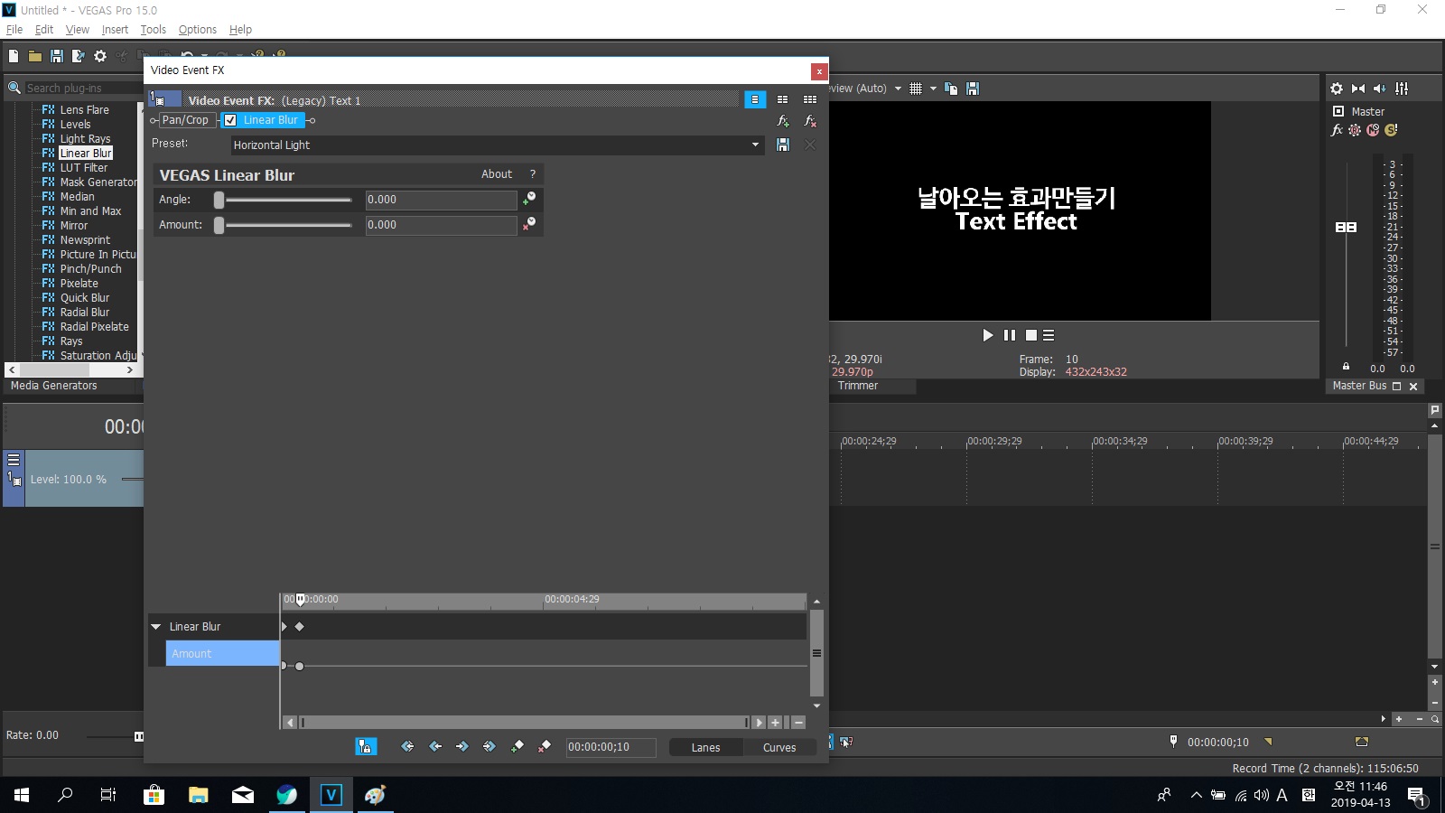Save preview snapshot to file
The height and width of the screenshot is (813, 1445).
coord(973,89)
